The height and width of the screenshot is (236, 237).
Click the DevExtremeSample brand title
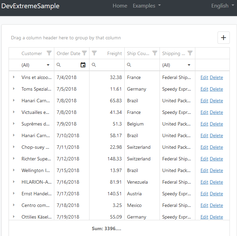[30, 6]
